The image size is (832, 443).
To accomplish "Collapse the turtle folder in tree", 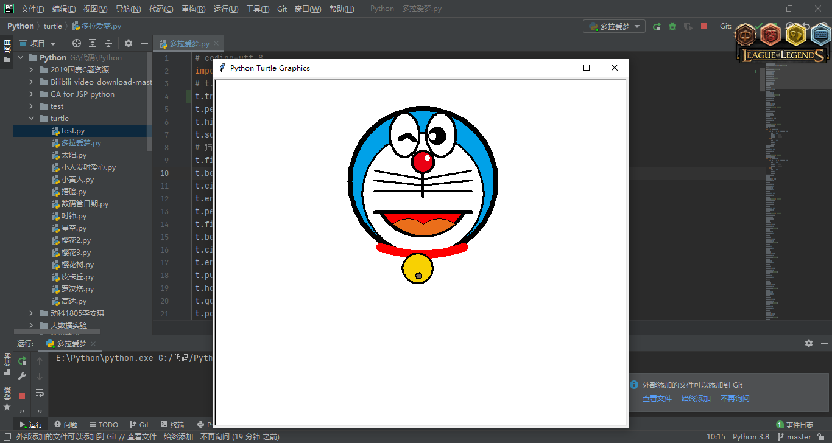I will point(32,119).
